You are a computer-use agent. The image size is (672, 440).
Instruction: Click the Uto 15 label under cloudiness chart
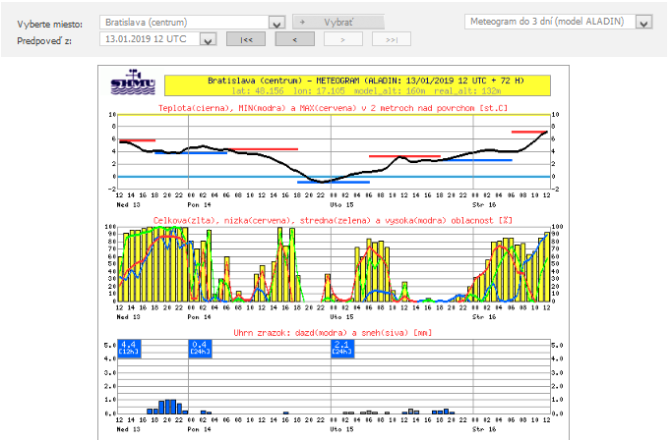[x=341, y=316]
